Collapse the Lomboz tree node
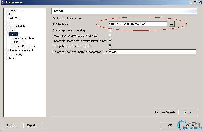 (x=6, y=34)
